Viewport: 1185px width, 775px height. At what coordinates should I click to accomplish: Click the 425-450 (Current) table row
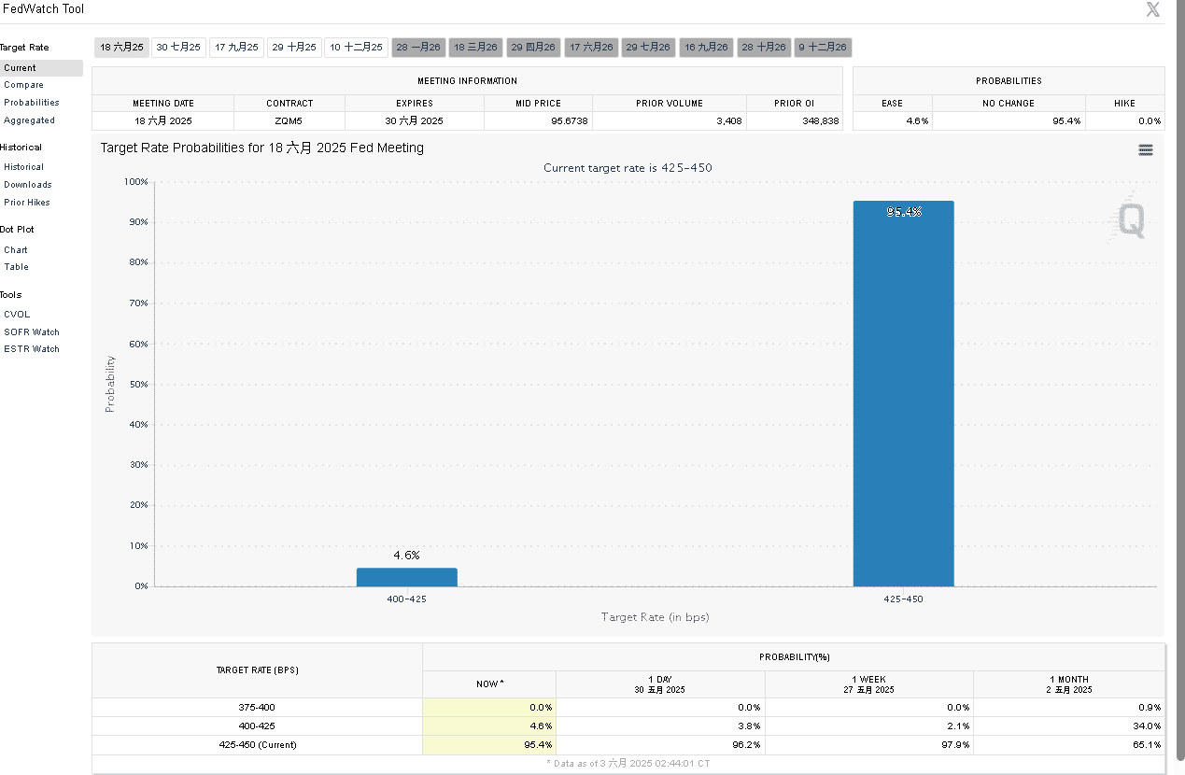click(x=628, y=745)
